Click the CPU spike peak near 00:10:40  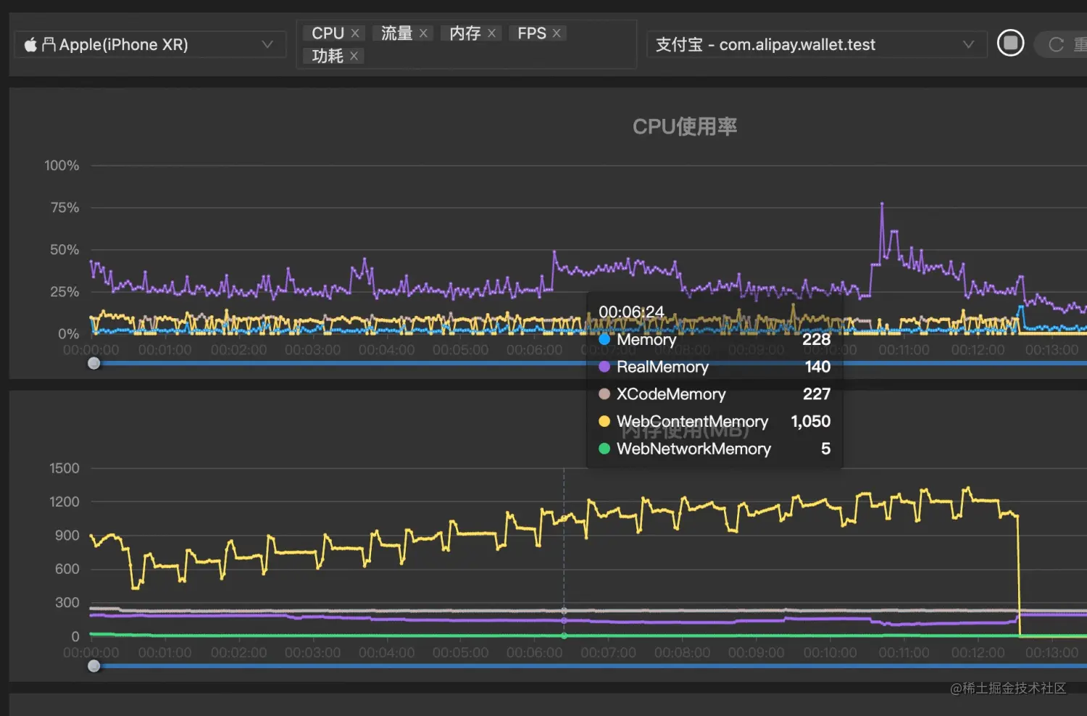click(x=882, y=205)
